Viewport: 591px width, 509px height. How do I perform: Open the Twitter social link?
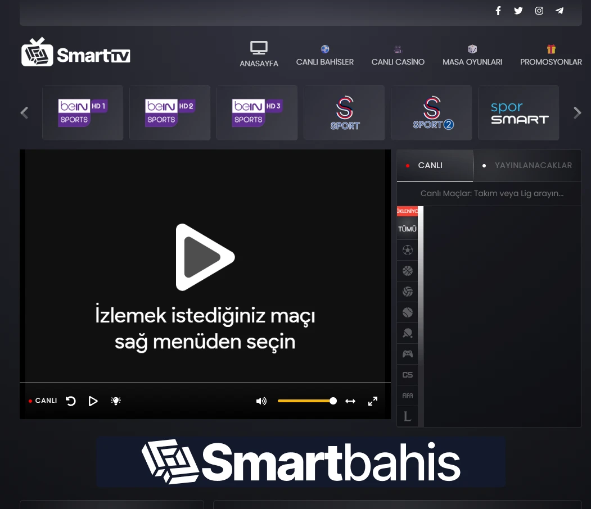tap(518, 11)
